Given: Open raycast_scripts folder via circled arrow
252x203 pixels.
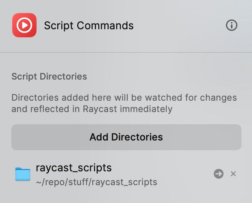Looking at the screenshot, I should (x=219, y=174).
